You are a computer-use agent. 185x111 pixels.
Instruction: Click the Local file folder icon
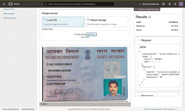45,20
